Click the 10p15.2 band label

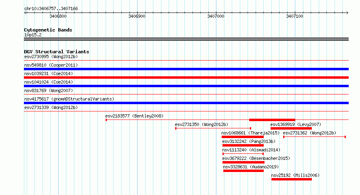(x=33, y=35)
